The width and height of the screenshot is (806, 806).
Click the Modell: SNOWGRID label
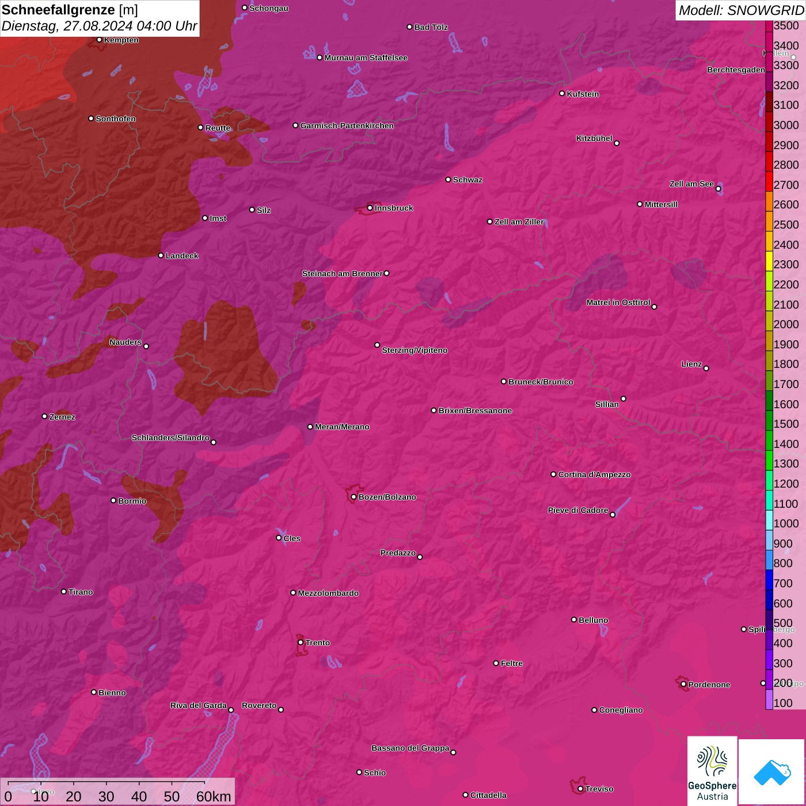point(741,10)
